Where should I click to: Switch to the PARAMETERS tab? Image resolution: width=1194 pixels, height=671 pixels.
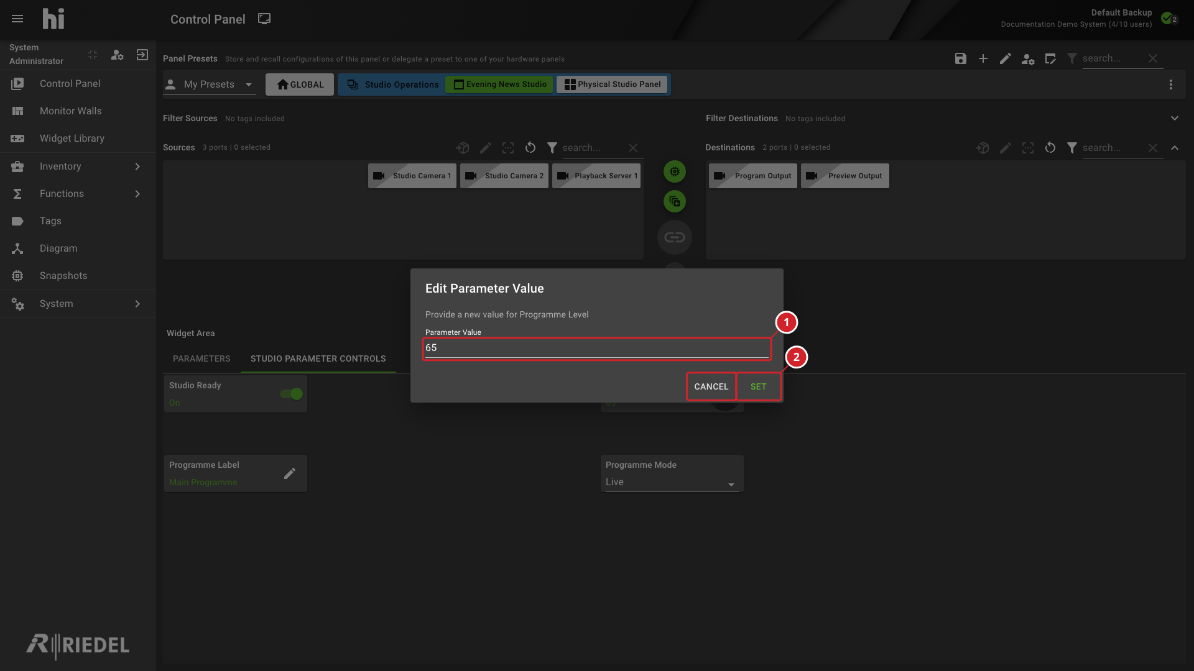201,359
